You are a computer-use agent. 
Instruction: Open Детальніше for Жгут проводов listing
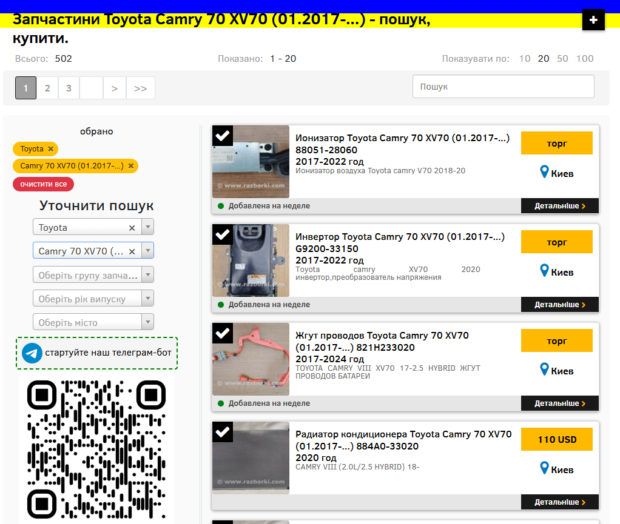(559, 403)
